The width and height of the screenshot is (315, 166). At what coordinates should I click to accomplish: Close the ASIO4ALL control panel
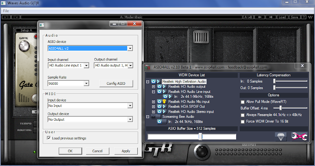click(x=302, y=66)
